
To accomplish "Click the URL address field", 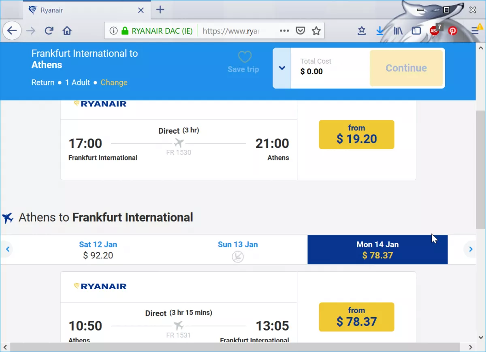I will point(230,31).
